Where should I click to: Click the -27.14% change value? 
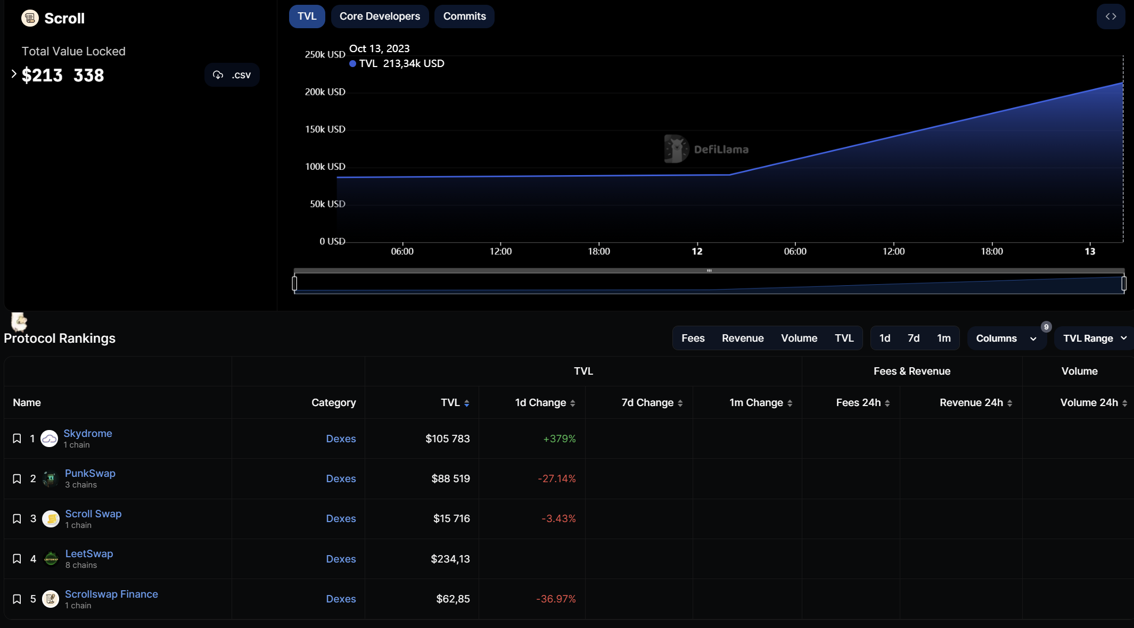tap(556, 479)
